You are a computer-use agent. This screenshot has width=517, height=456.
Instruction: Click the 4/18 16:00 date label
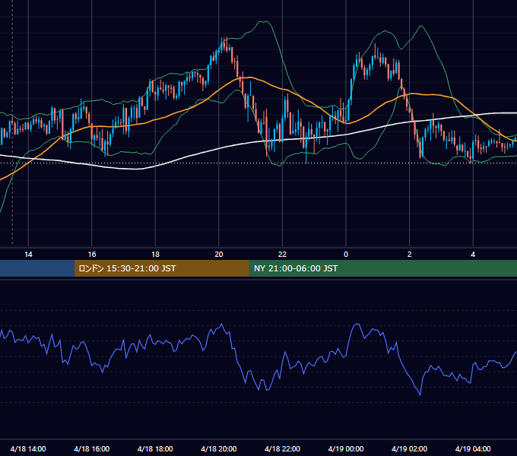(x=92, y=448)
